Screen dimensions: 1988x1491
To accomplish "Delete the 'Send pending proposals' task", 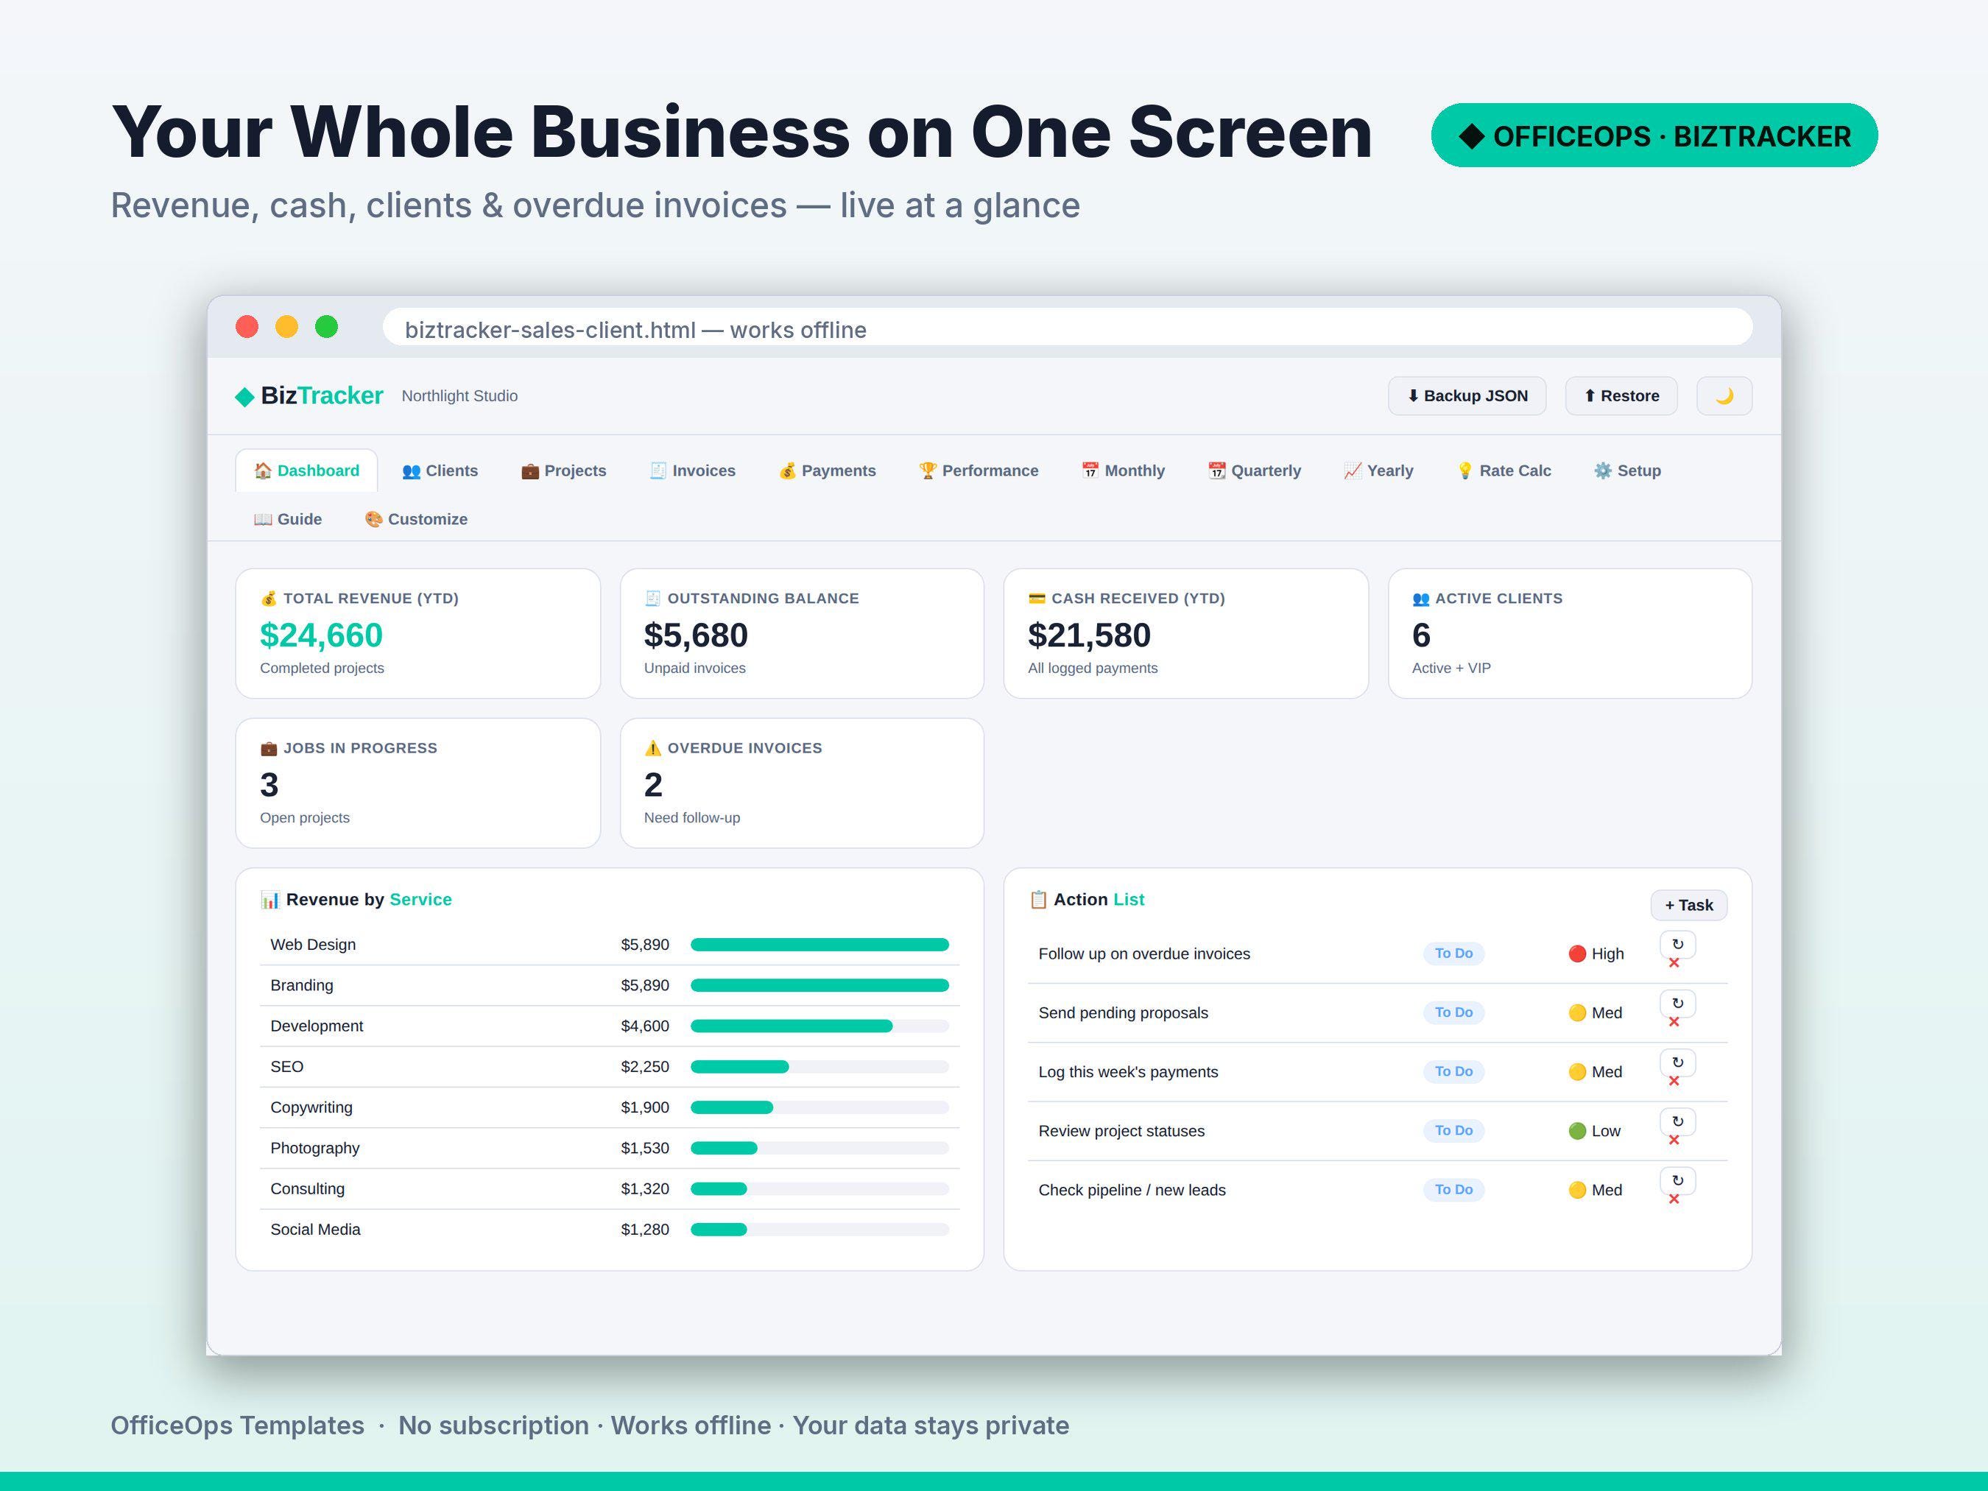I will 1674,1022.
